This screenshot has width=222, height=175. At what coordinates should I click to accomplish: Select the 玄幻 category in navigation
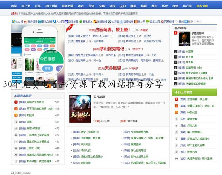[x=123, y=6]
